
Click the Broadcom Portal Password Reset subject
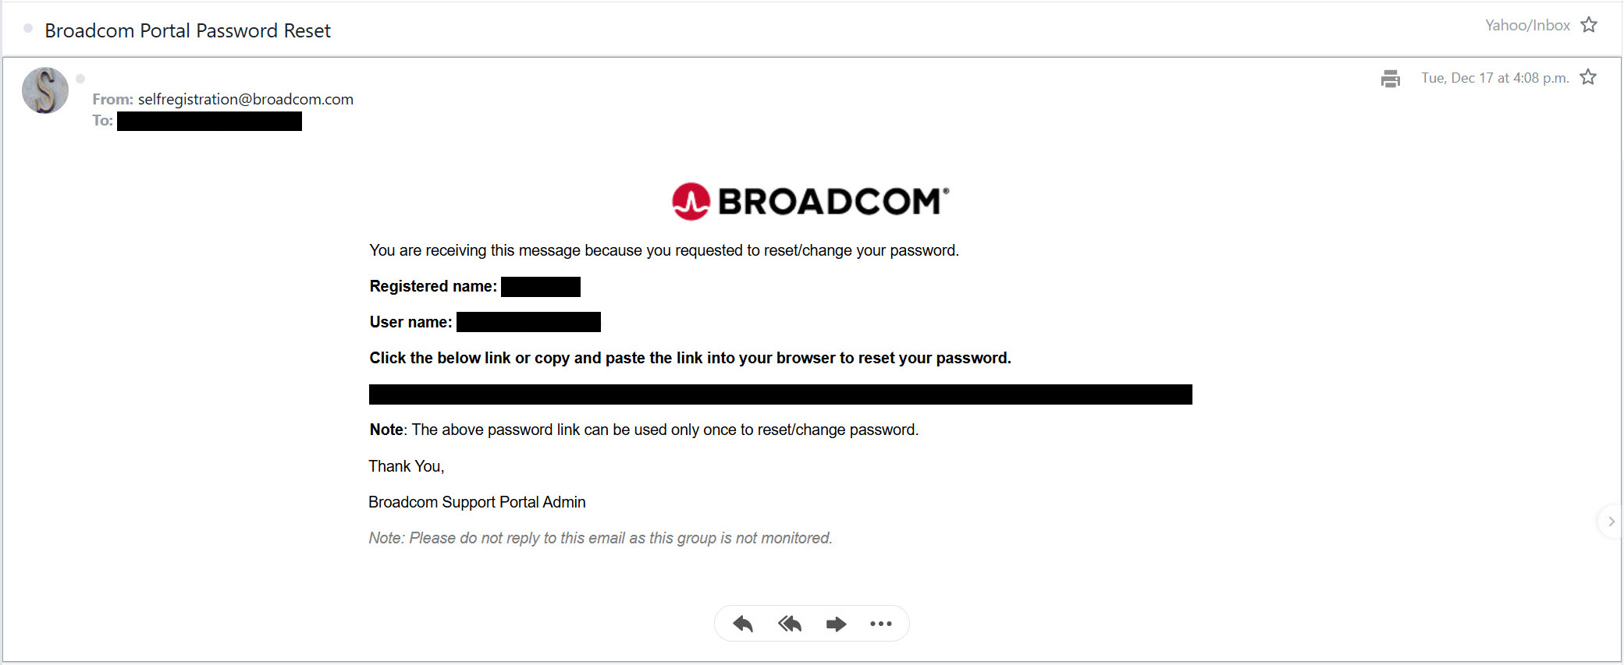coord(188,30)
